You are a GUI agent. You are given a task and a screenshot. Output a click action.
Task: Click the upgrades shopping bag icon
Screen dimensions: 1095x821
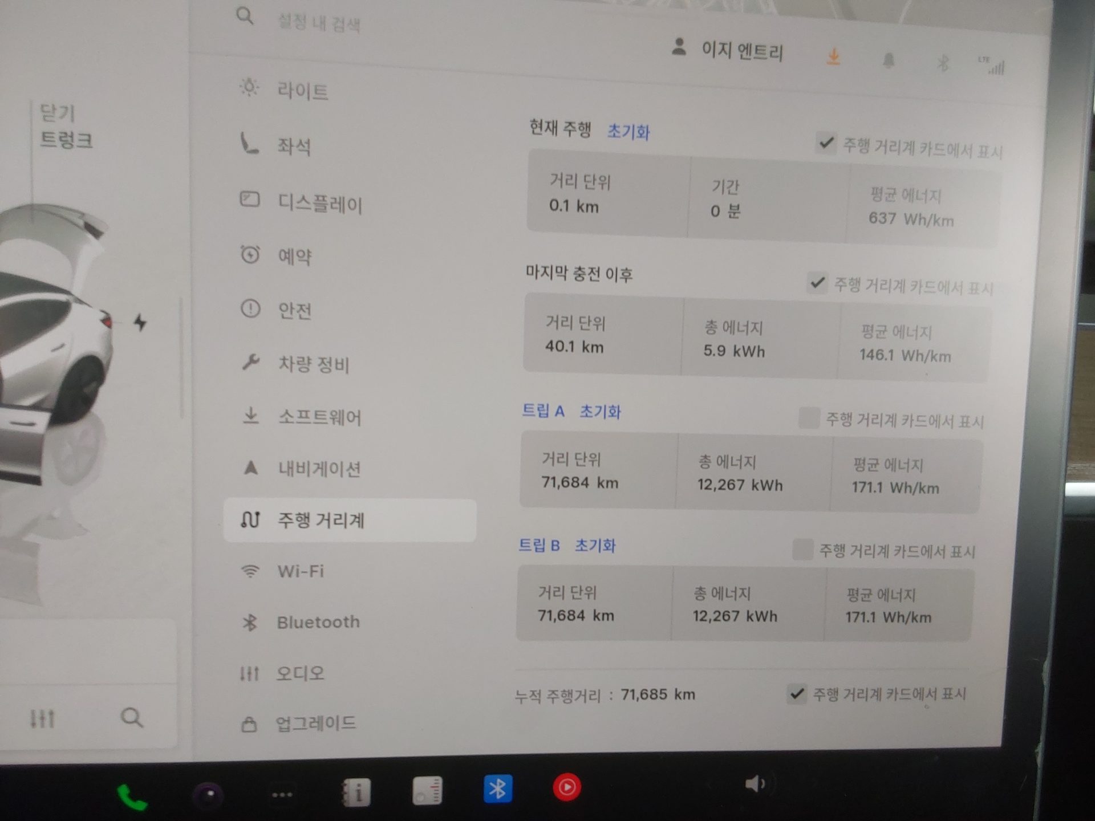coord(249,724)
